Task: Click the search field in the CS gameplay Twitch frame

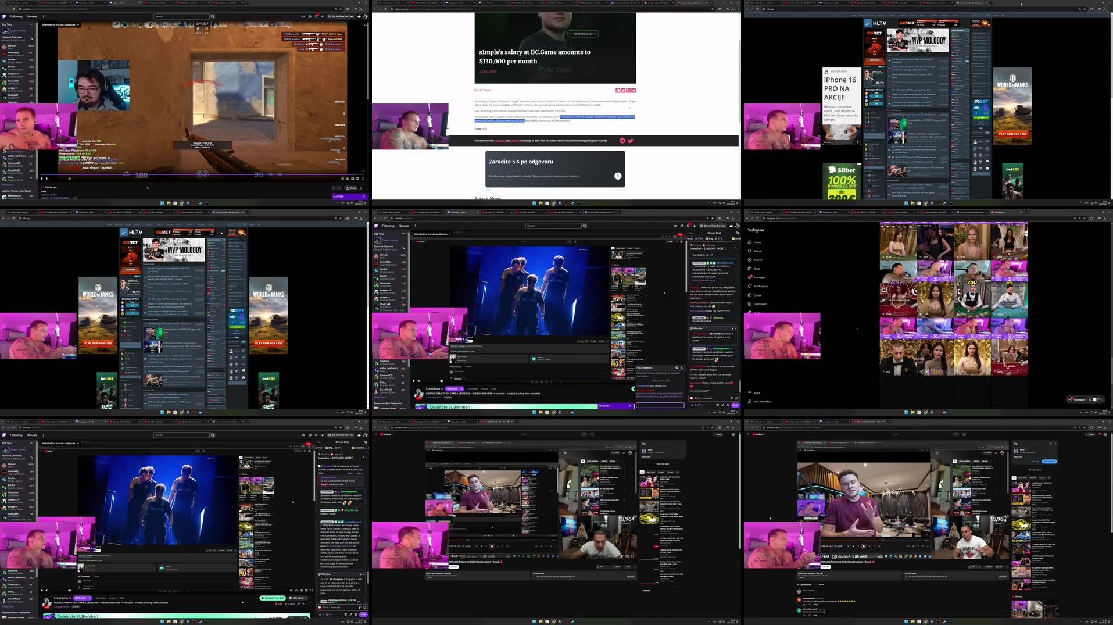Action: [x=181, y=16]
